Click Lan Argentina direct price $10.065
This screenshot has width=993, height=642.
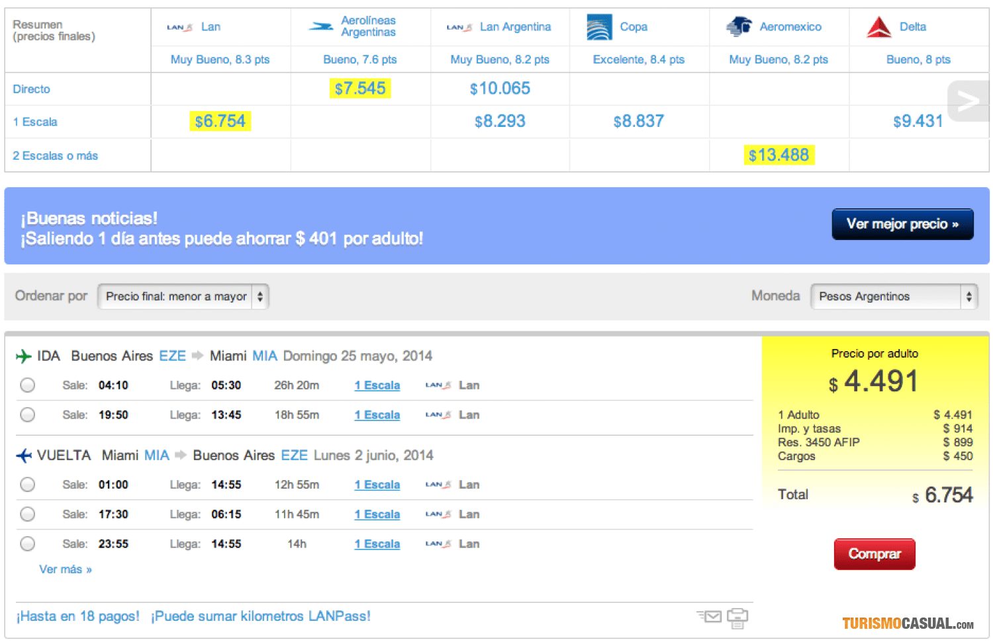500,89
